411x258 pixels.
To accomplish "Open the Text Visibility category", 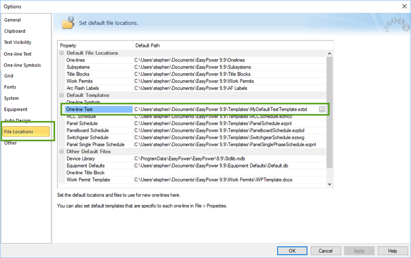I will (18, 42).
